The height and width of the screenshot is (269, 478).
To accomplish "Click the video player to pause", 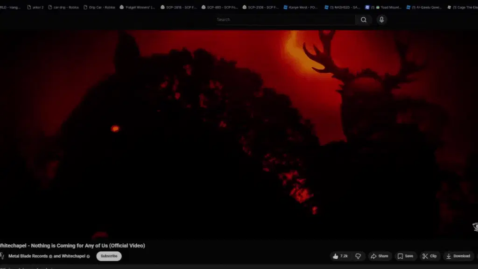I will (239, 134).
